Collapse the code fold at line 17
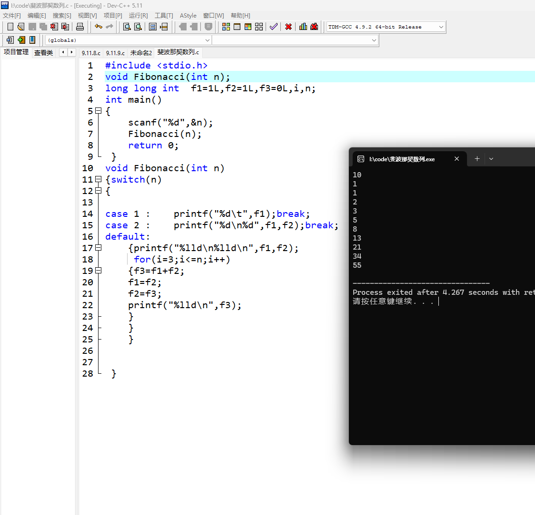Viewport: 535px width, 515px height. click(98, 248)
